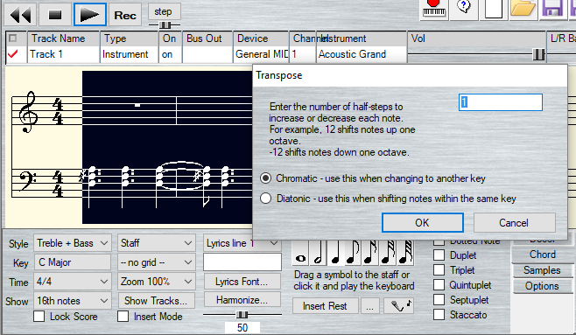Select the sixteenth note symbol

(370, 253)
